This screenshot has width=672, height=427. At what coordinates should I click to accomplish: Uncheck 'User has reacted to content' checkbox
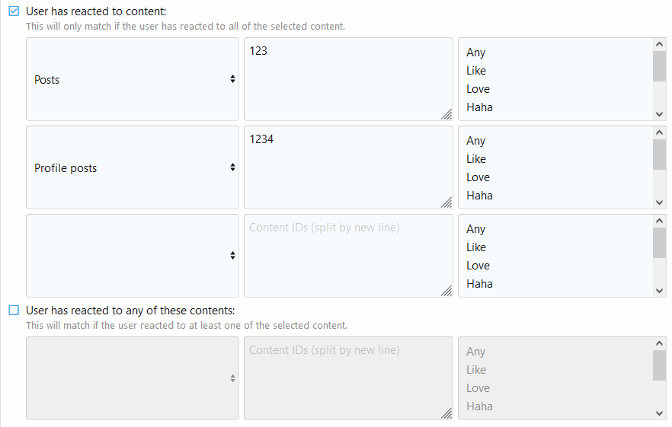click(14, 11)
